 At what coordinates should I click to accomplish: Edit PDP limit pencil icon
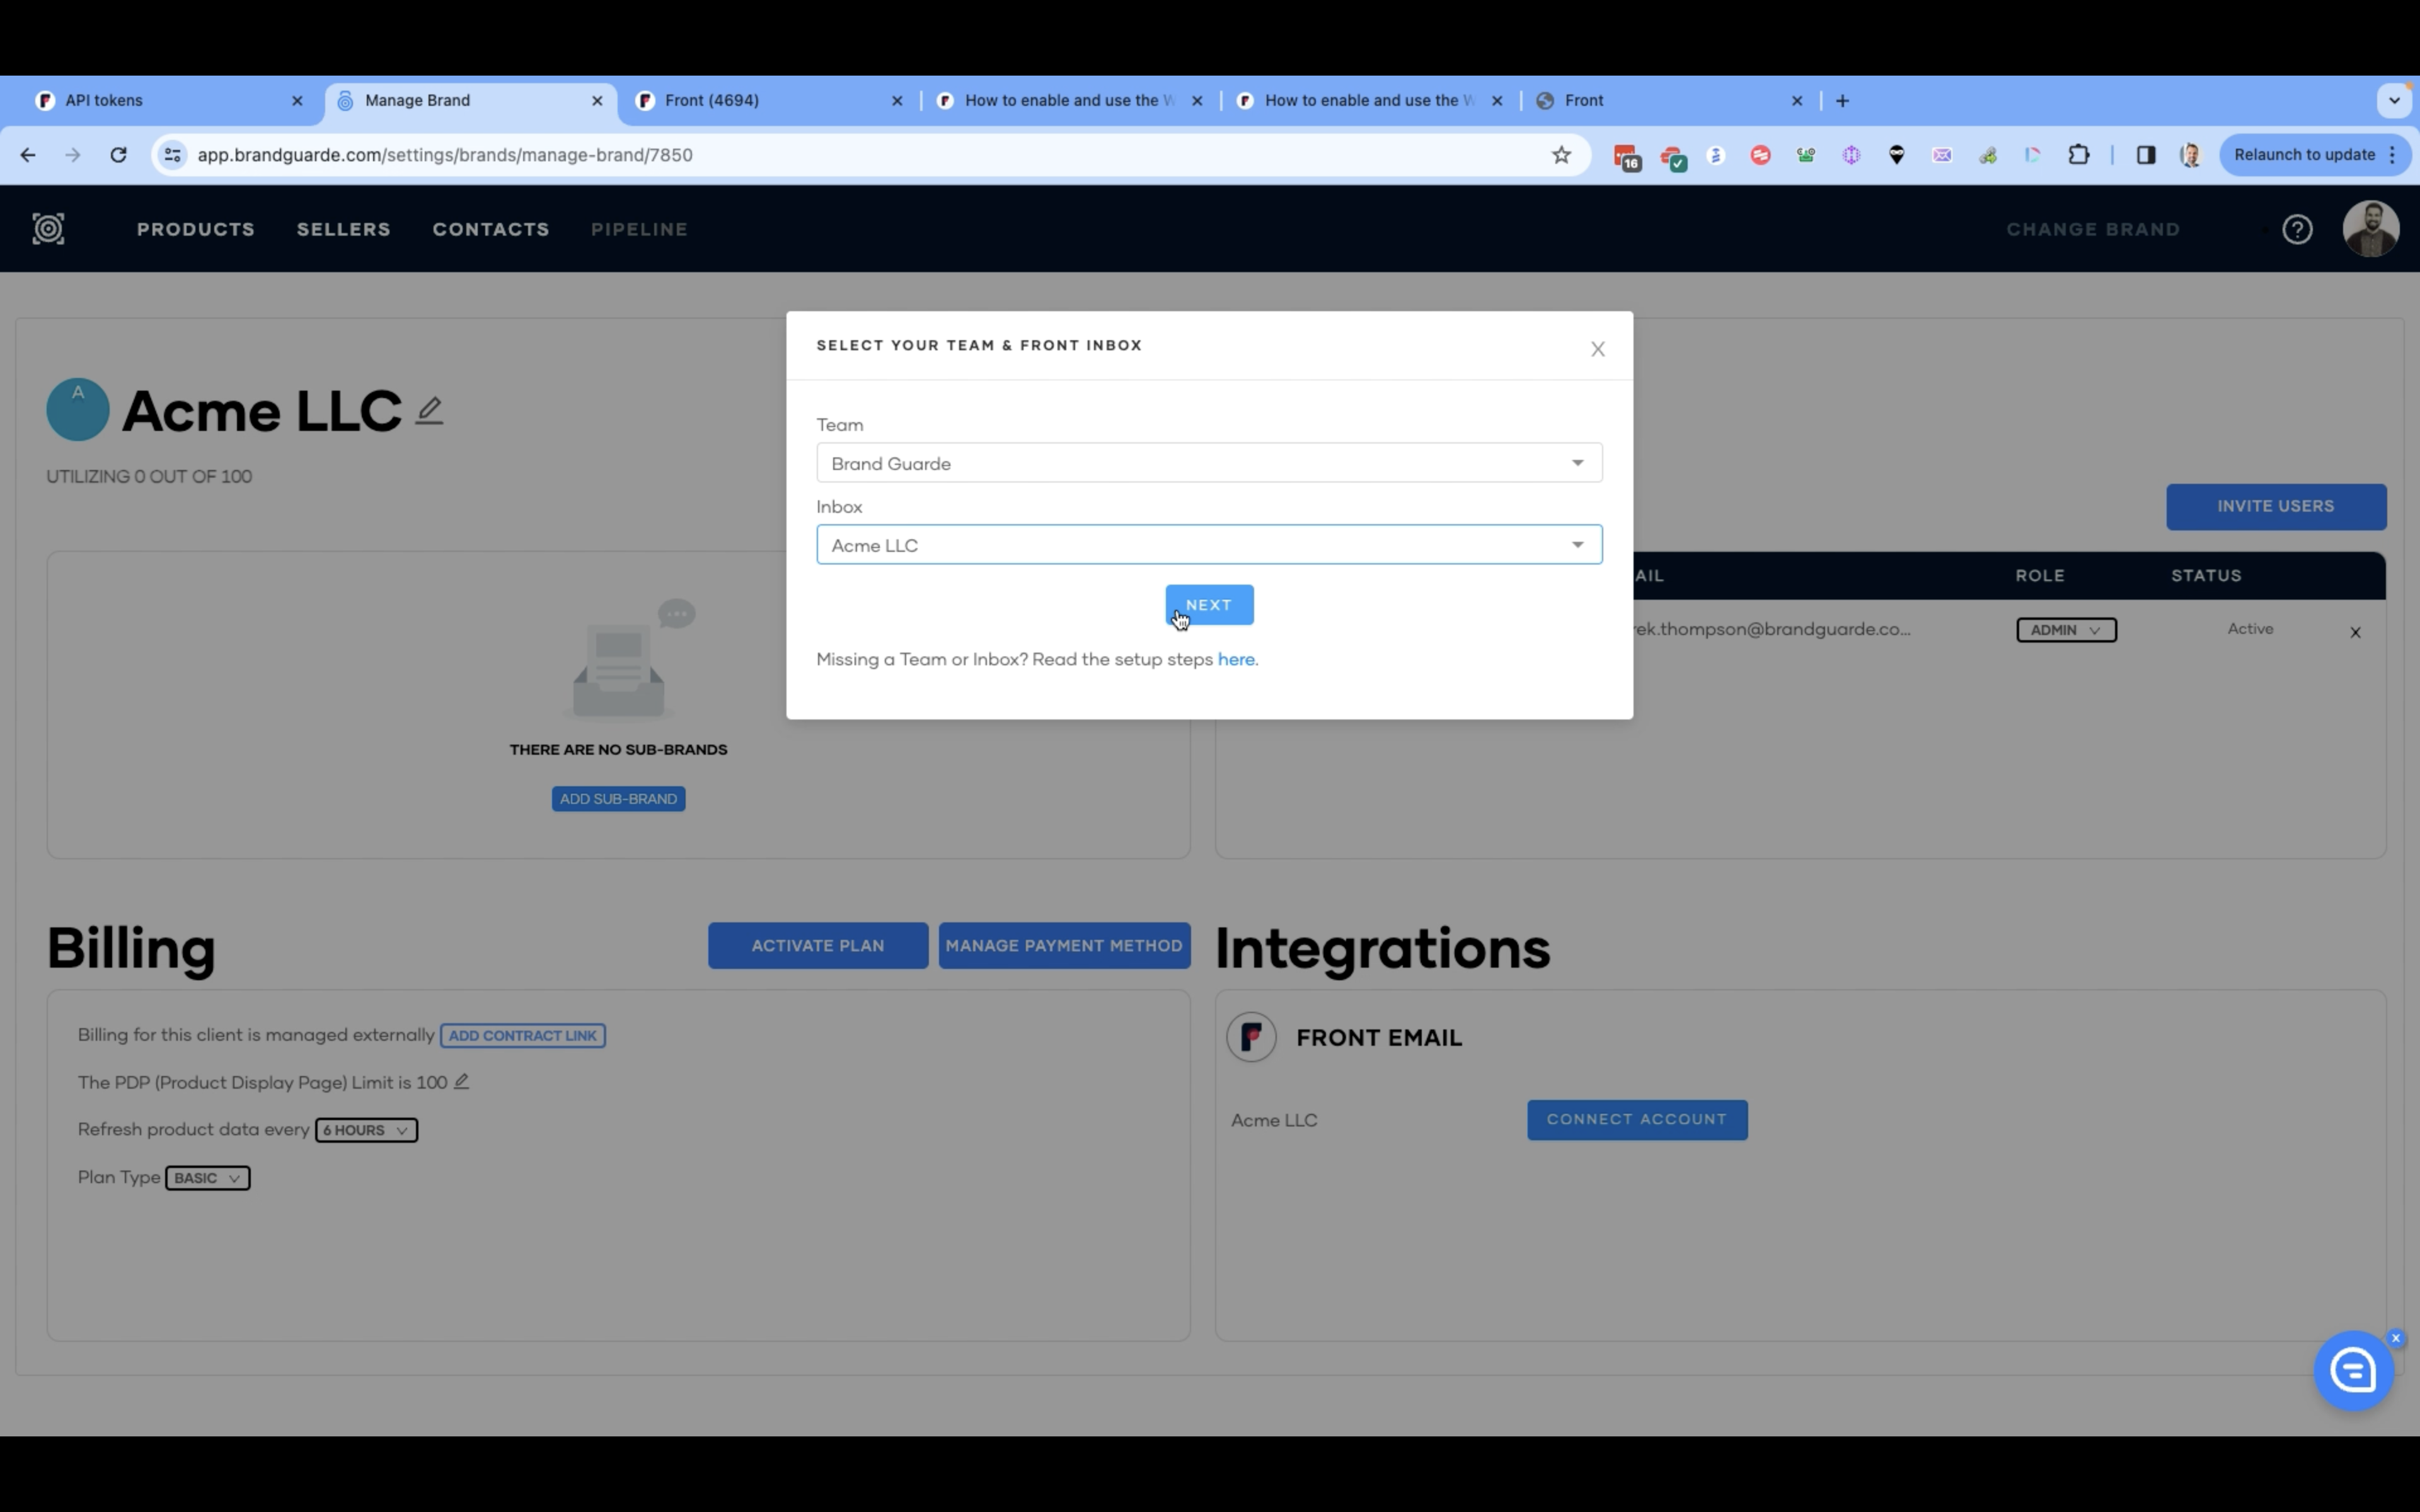(x=461, y=1082)
